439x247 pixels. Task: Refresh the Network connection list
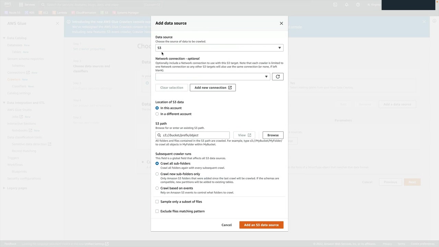coord(278,77)
